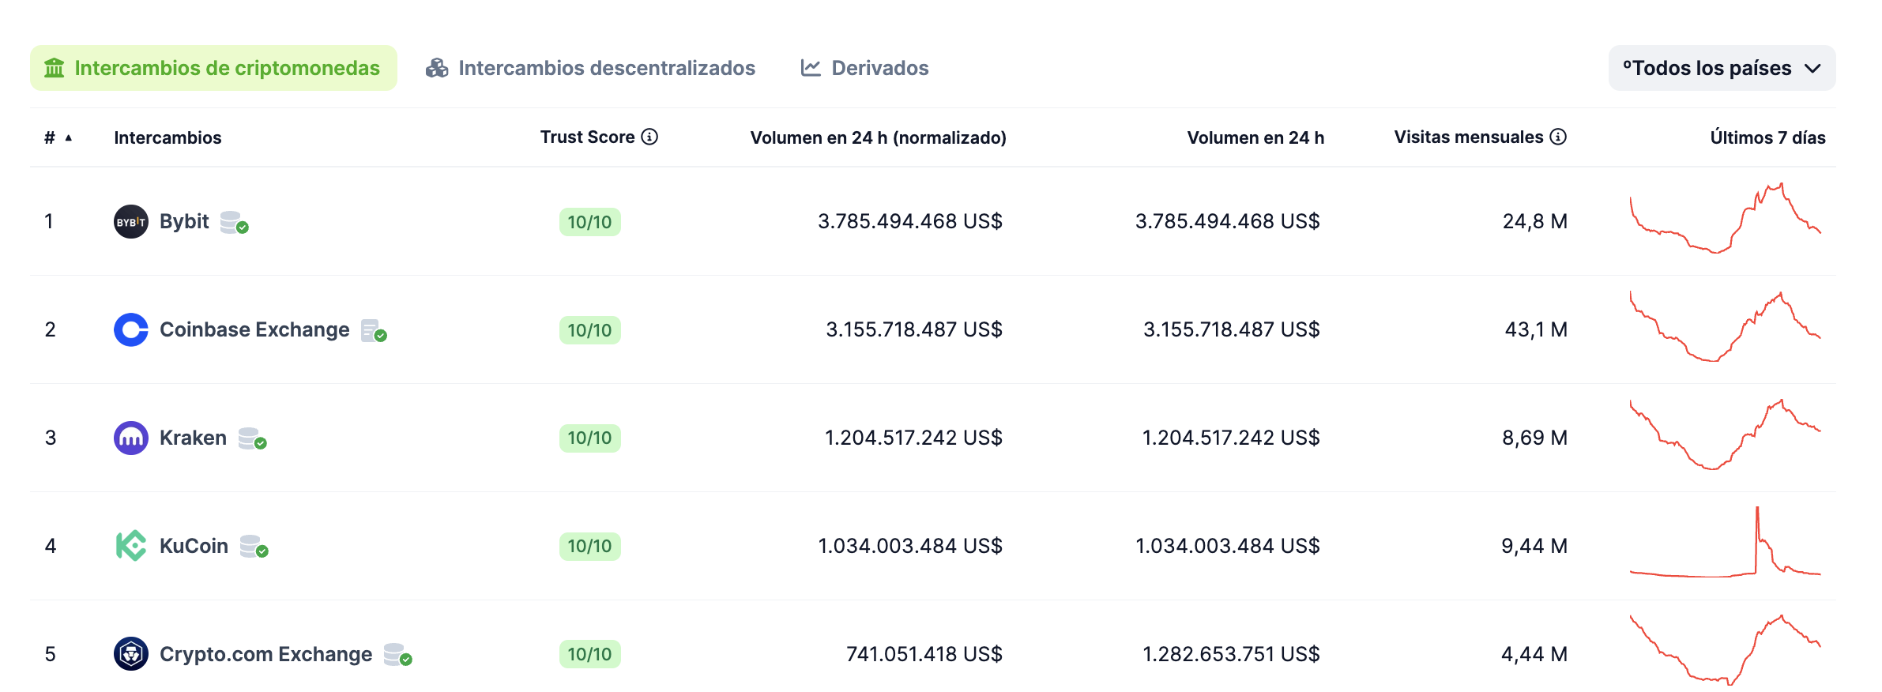This screenshot has height=692, width=1882.
Task: Sort by the plain Volumen en 24 h header
Action: point(1255,137)
